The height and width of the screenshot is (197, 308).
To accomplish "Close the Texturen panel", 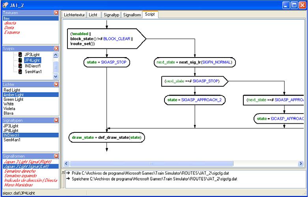I will pos(56,13).
